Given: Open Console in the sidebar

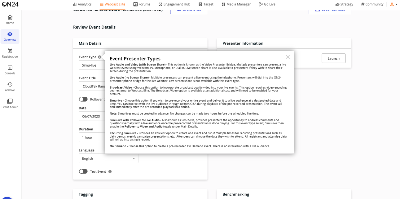Looking at the screenshot, I should click(x=10, y=70).
